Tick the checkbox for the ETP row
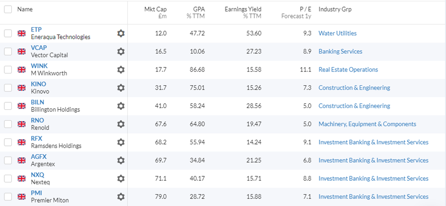The height and width of the screenshot is (206, 446). (8, 33)
